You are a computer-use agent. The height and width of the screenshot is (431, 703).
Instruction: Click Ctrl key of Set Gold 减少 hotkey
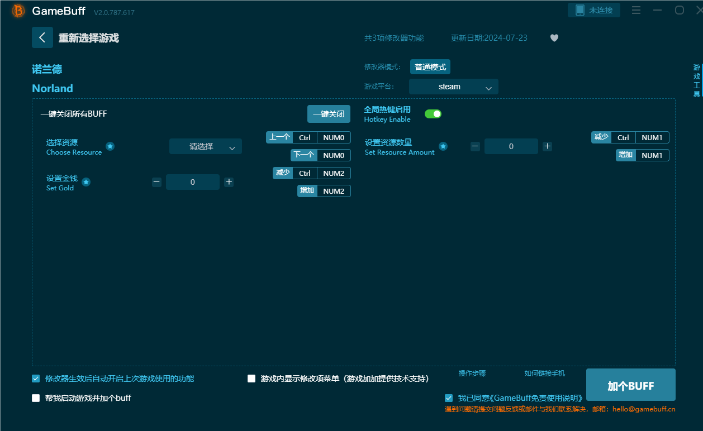[305, 173]
